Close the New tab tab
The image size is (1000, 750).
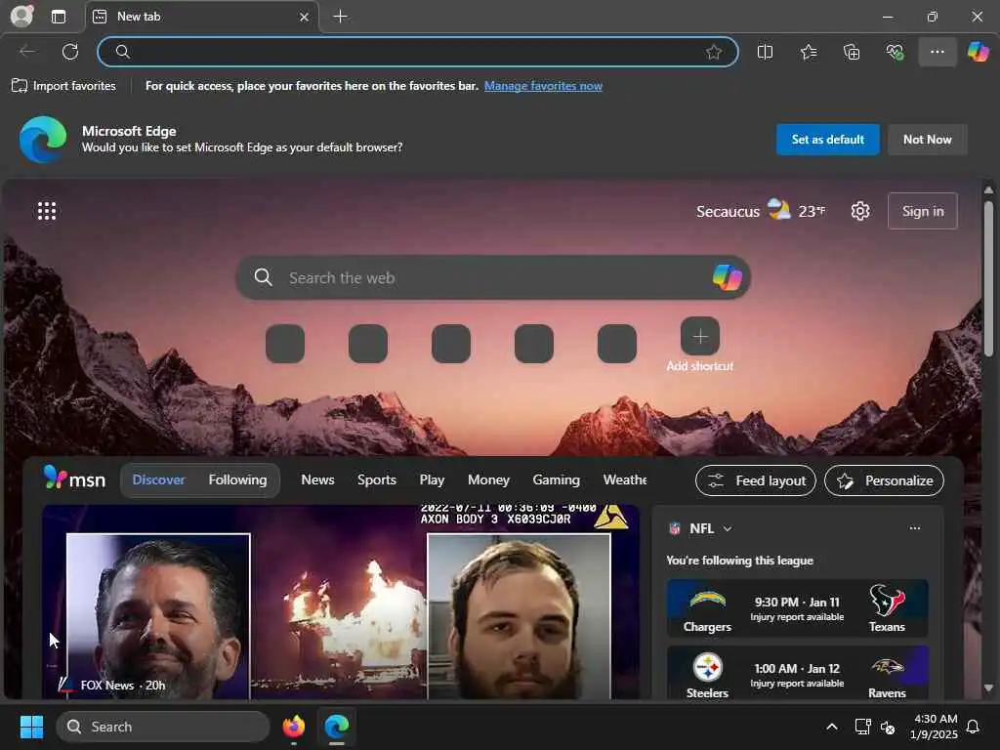click(305, 18)
